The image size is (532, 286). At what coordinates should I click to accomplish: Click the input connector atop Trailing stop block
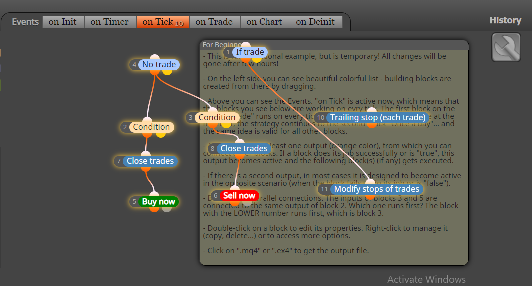372,110
